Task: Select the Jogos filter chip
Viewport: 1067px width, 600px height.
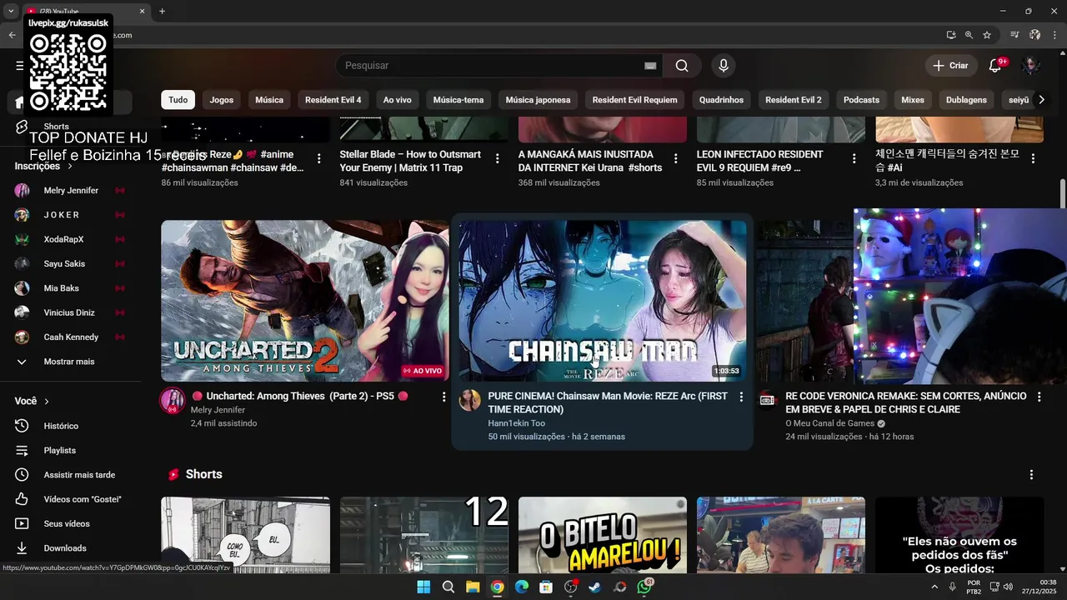Action: pyautogui.click(x=222, y=100)
